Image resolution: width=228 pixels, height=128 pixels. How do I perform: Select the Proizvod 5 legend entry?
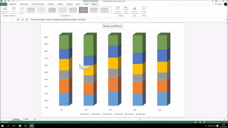130,114
